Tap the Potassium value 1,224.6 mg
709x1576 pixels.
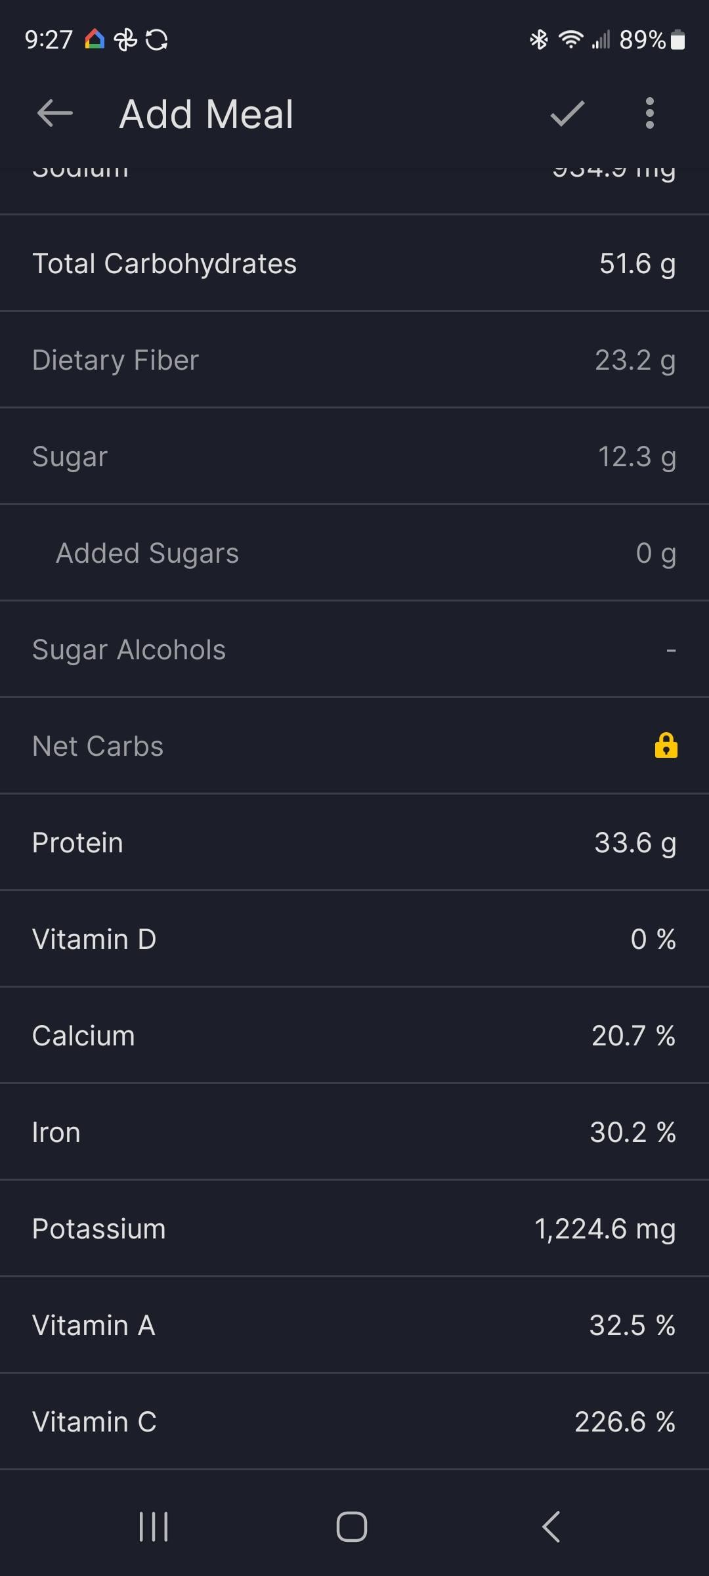(605, 1229)
